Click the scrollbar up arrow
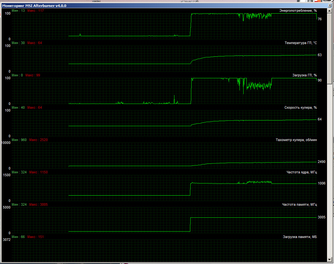 (330, 11)
